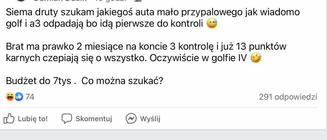Select the 'Skomentuj' comment action

(94, 119)
